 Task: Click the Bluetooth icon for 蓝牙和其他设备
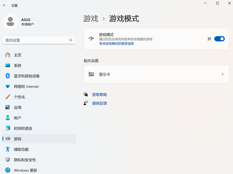(8, 76)
